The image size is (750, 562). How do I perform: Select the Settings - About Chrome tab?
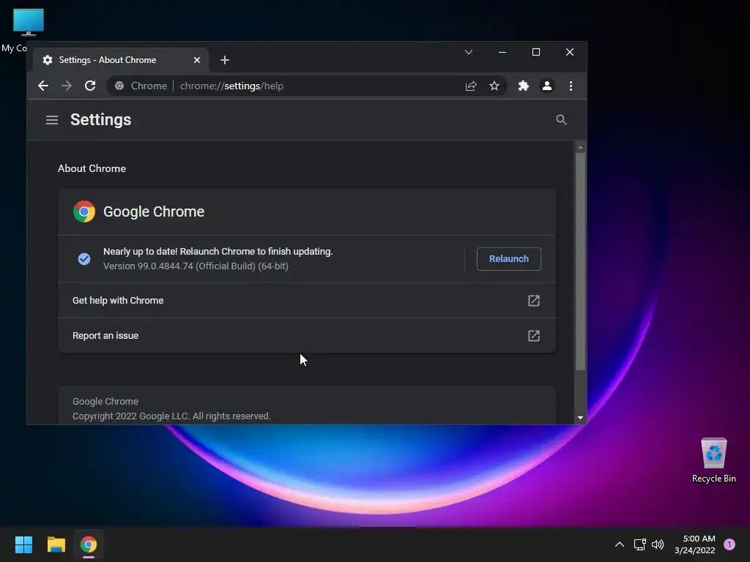pyautogui.click(x=121, y=60)
